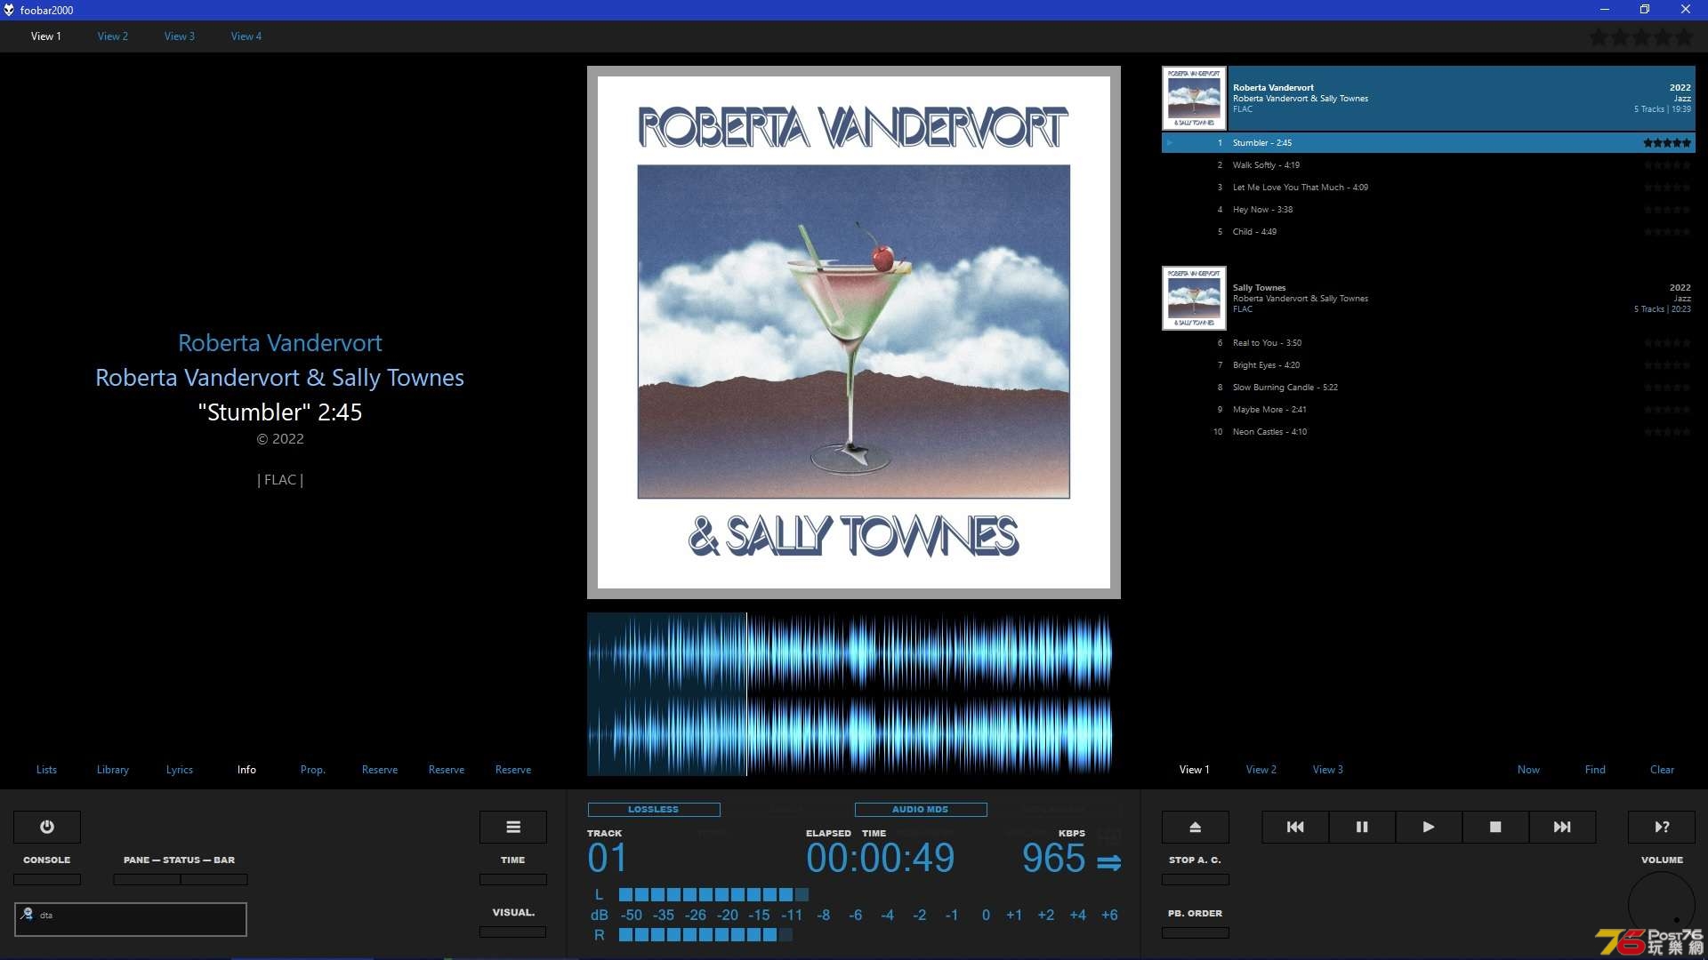Select playlist View 1 tab
This screenshot has width=1708, height=960.
(1195, 770)
